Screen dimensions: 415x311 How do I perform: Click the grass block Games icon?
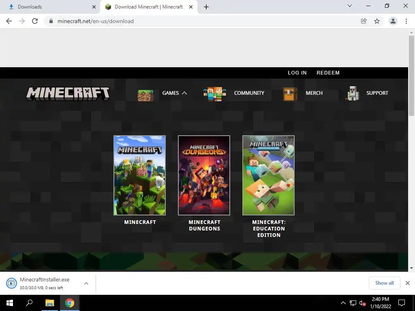[x=145, y=95]
